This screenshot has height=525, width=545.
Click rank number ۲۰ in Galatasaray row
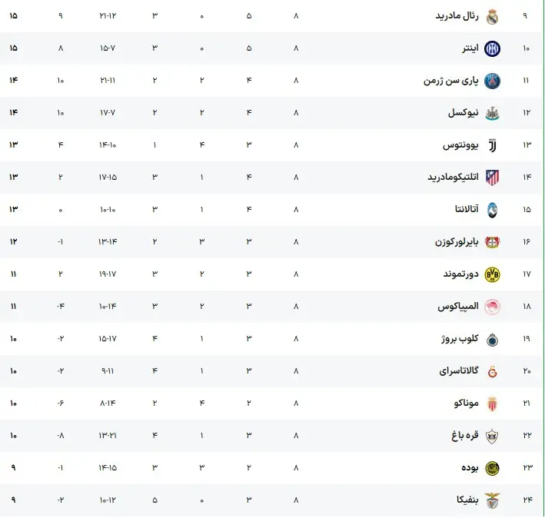tap(527, 371)
